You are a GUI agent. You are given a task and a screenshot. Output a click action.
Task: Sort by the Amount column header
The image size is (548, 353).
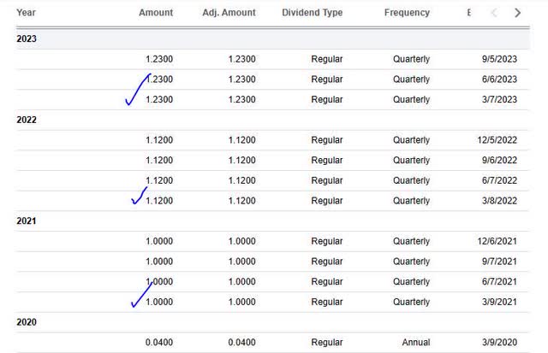156,13
